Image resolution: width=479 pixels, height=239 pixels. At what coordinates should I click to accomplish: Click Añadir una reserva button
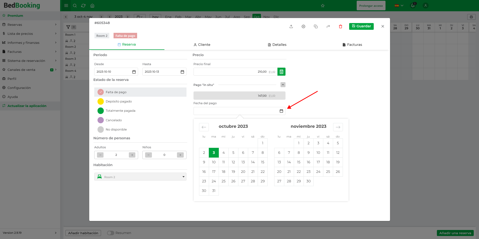point(455,233)
